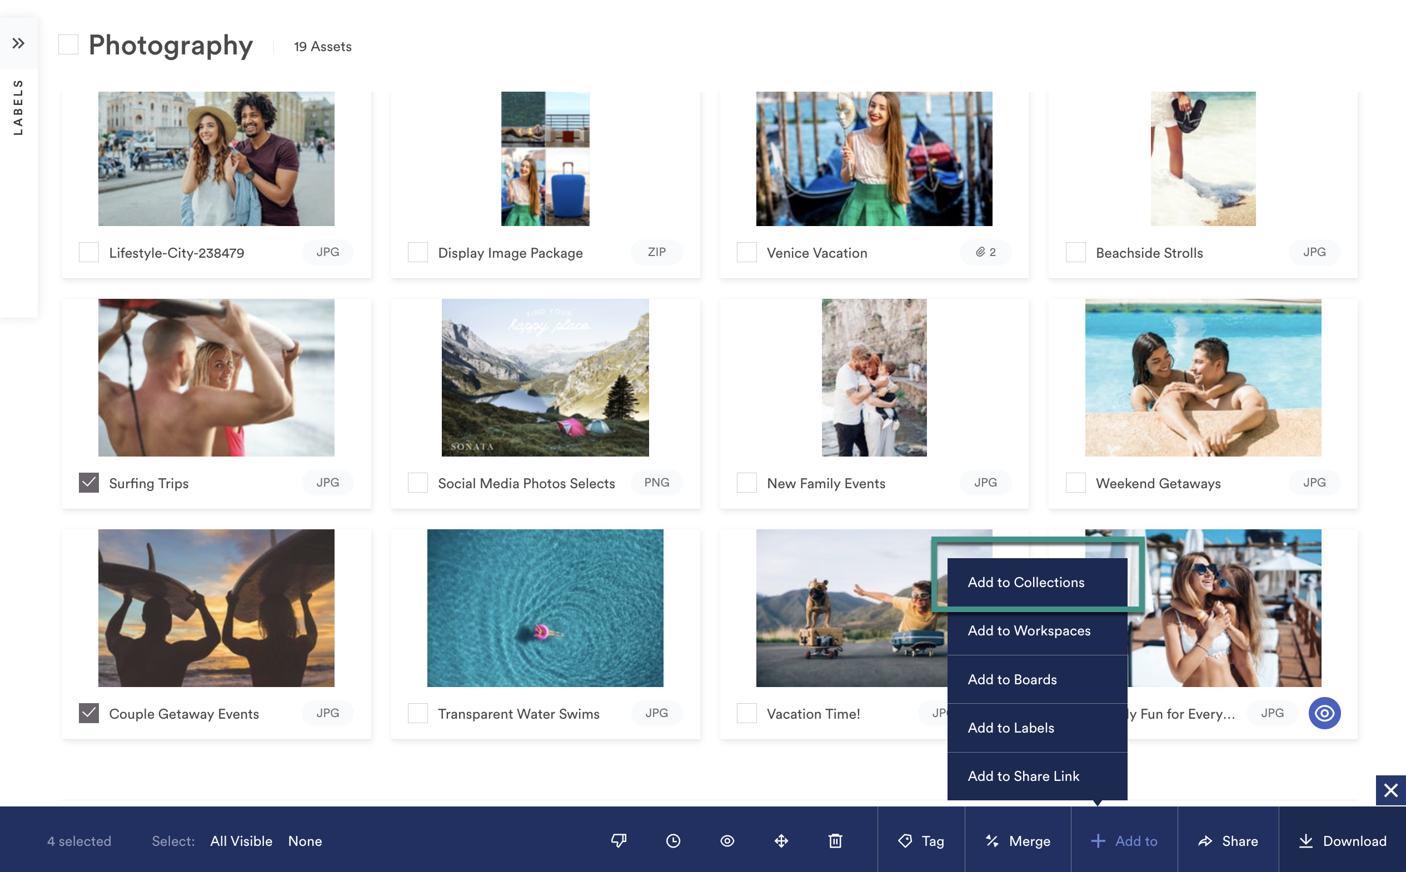
Task: Click the Display Image Package ZIP badge
Action: pyautogui.click(x=656, y=252)
